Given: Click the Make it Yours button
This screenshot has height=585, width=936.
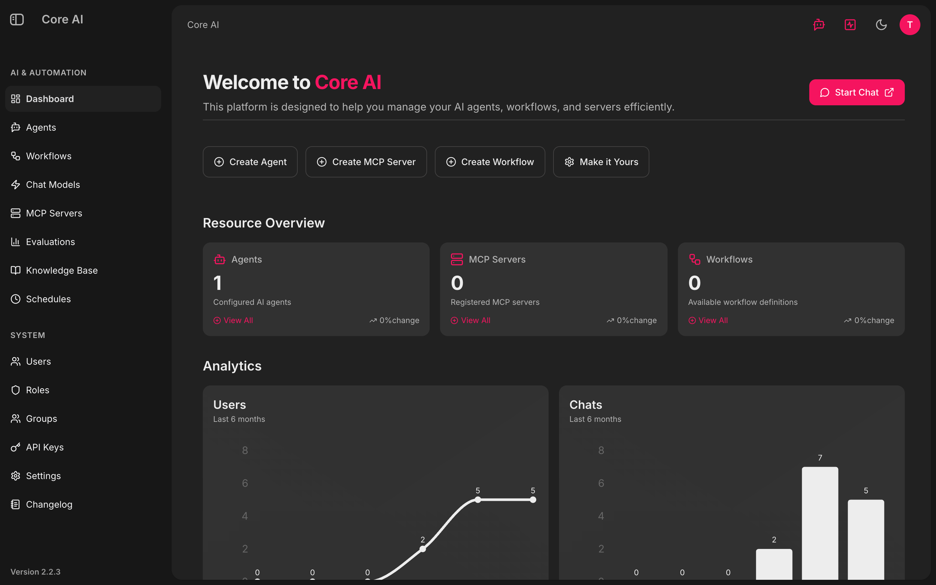Looking at the screenshot, I should tap(601, 162).
